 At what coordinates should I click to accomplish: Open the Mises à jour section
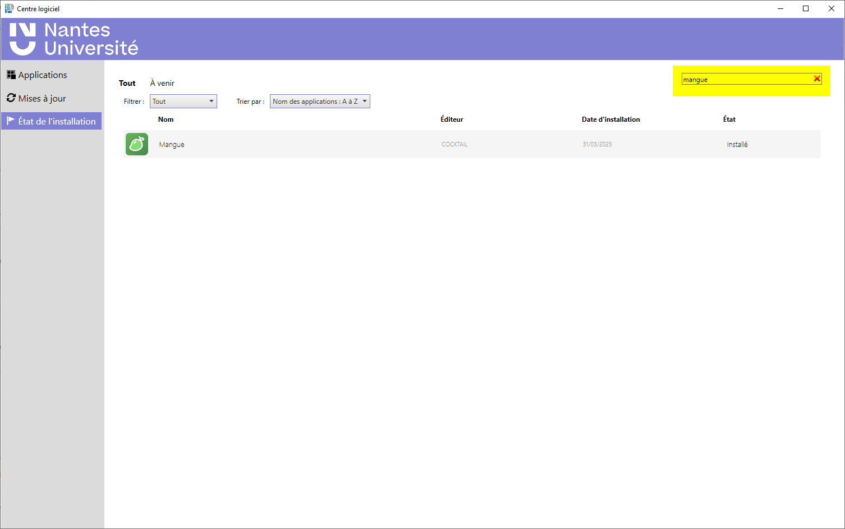(41, 98)
